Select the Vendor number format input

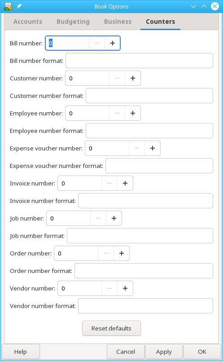(145, 306)
